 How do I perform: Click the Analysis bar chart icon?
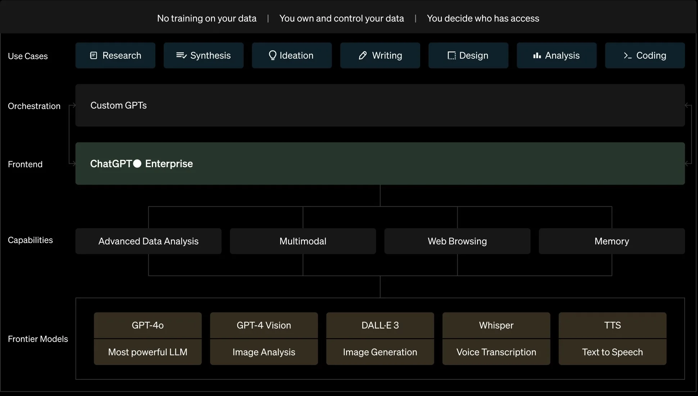537,55
